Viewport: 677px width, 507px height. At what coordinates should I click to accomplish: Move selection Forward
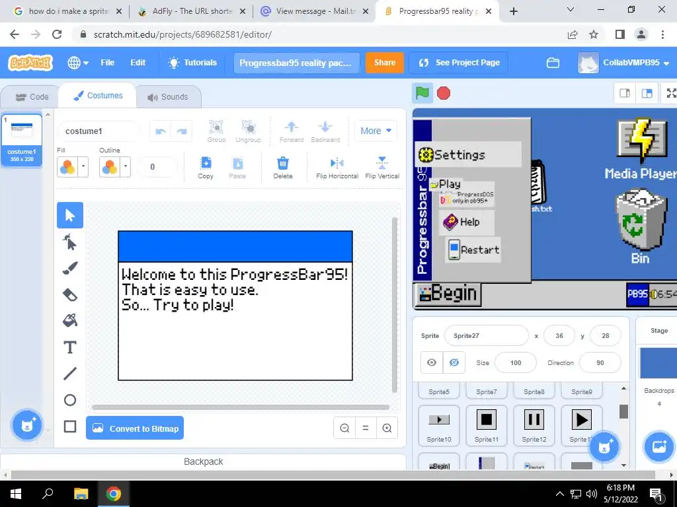click(x=292, y=131)
